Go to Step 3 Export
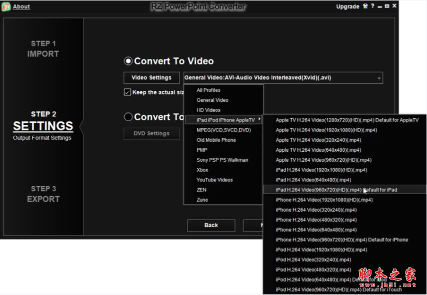 (43, 194)
